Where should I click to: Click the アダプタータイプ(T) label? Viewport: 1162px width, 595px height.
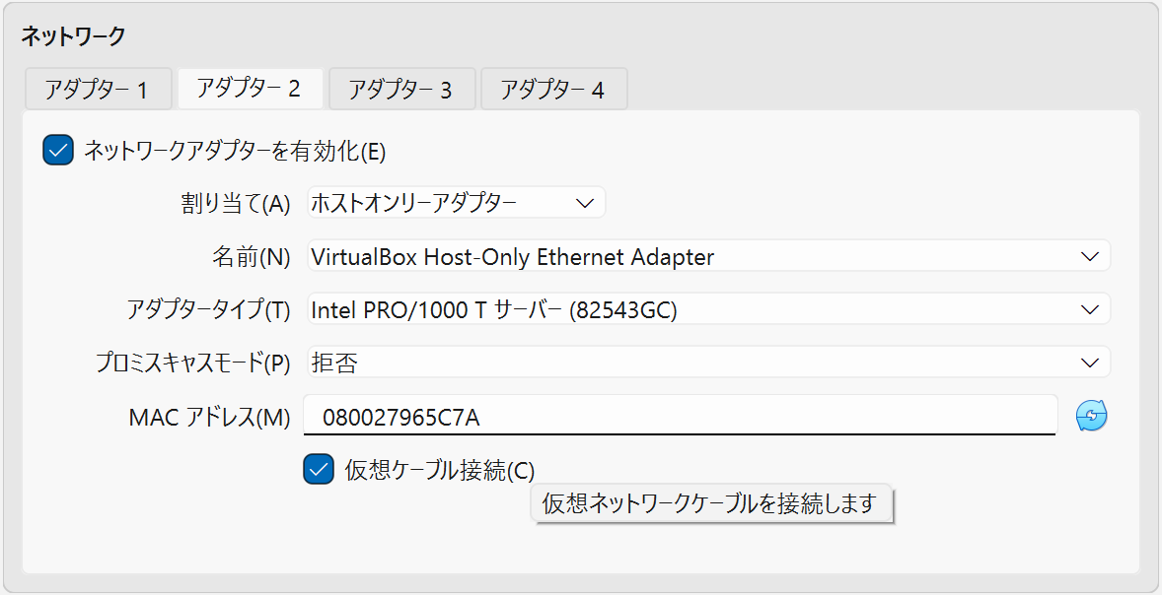(209, 310)
